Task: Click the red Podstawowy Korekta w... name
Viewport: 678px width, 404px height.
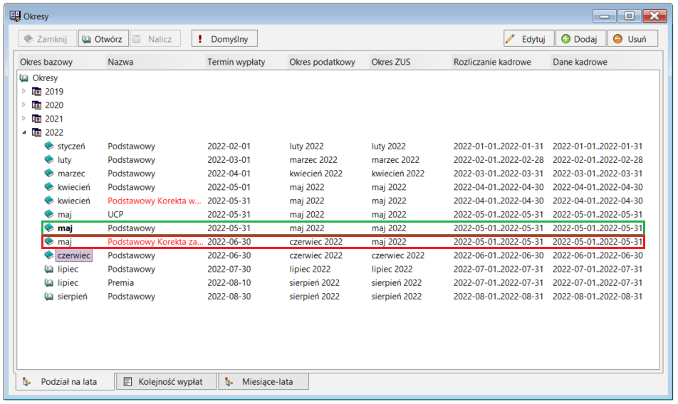Action: (x=155, y=201)
